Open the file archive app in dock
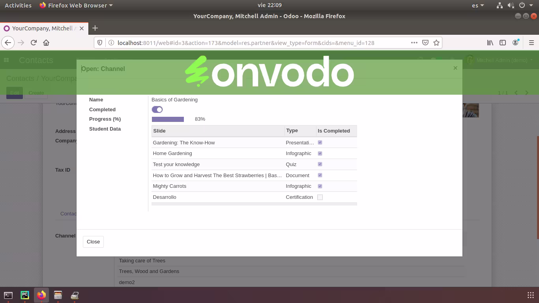The height and width of the screenshot is (303, 539). pyautogui.click(x=58, y=295)
